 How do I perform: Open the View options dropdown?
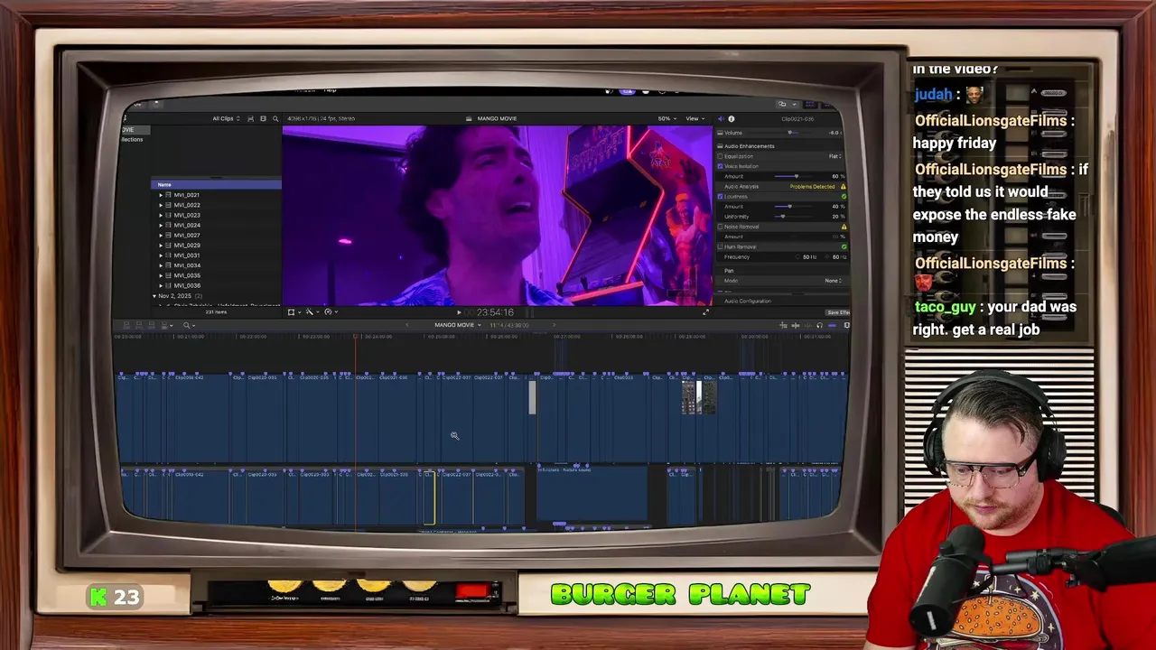695,118
